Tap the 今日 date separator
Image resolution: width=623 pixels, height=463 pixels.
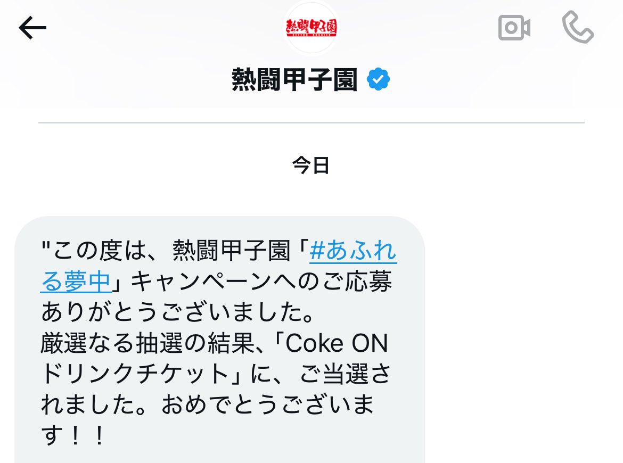pyautogui.click(x=311, y=165)
